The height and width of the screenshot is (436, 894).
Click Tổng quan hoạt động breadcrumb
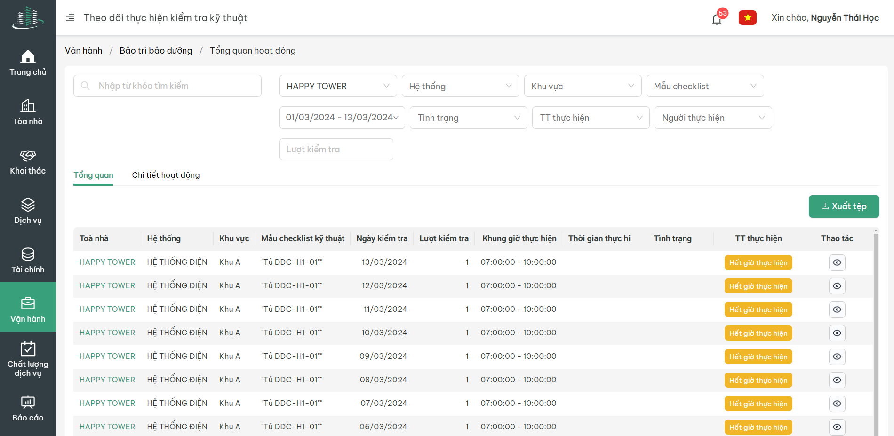pos(253,50)
